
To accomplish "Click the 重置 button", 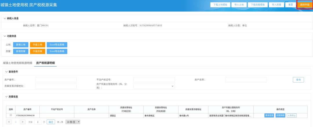I will coord(290,5).
